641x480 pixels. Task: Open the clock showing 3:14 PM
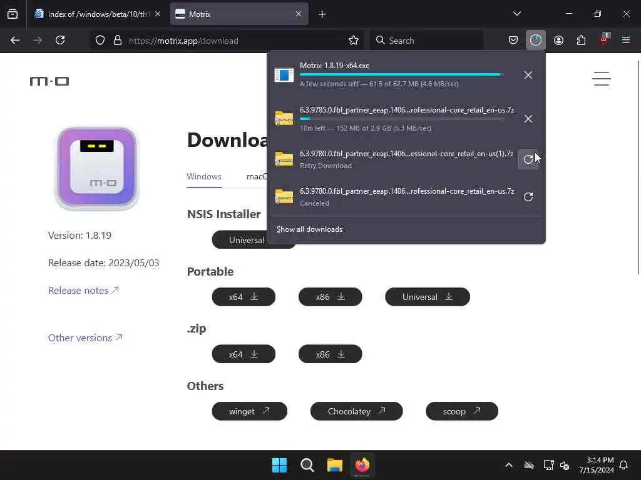pos(597,465)
